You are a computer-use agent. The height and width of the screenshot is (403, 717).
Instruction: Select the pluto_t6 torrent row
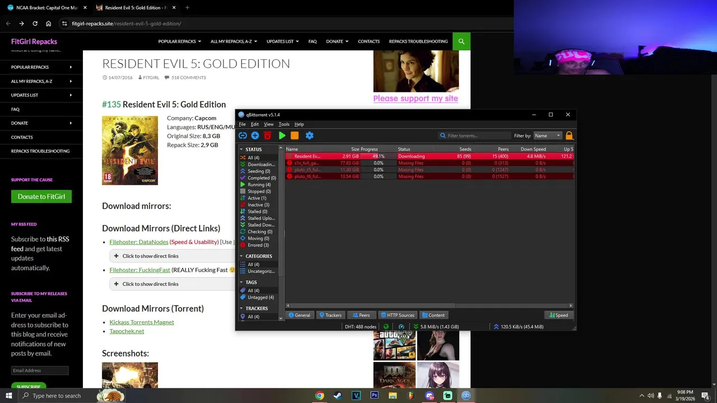coord(430,176)
